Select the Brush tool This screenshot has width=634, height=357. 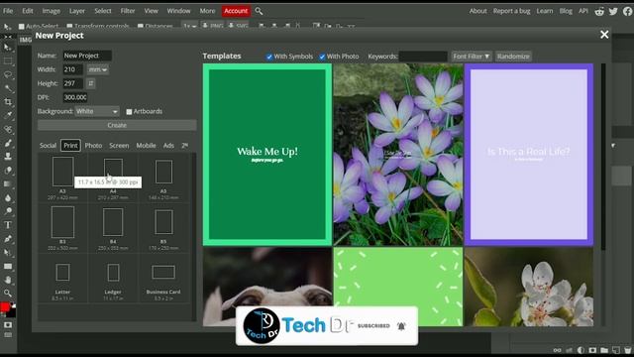coord(8,143)
